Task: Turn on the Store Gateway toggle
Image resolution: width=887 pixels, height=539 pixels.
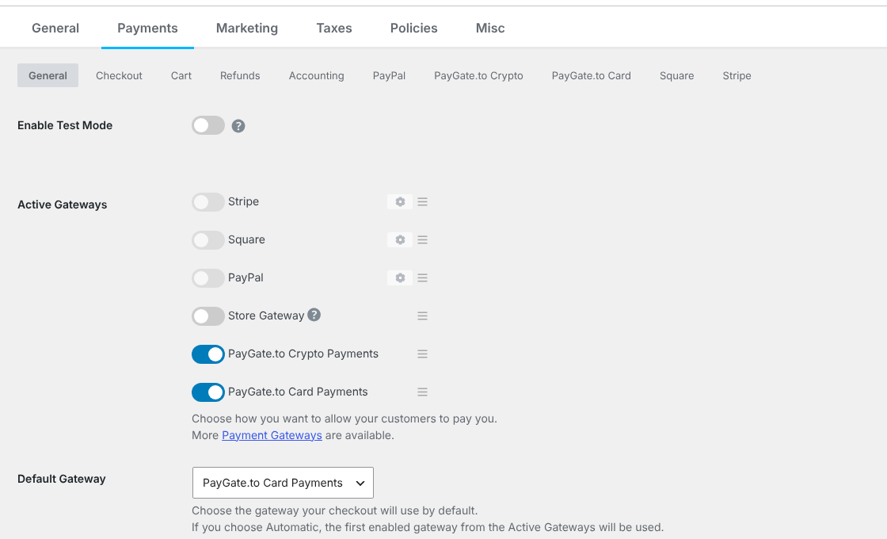Action: click(x=208, y=315)
